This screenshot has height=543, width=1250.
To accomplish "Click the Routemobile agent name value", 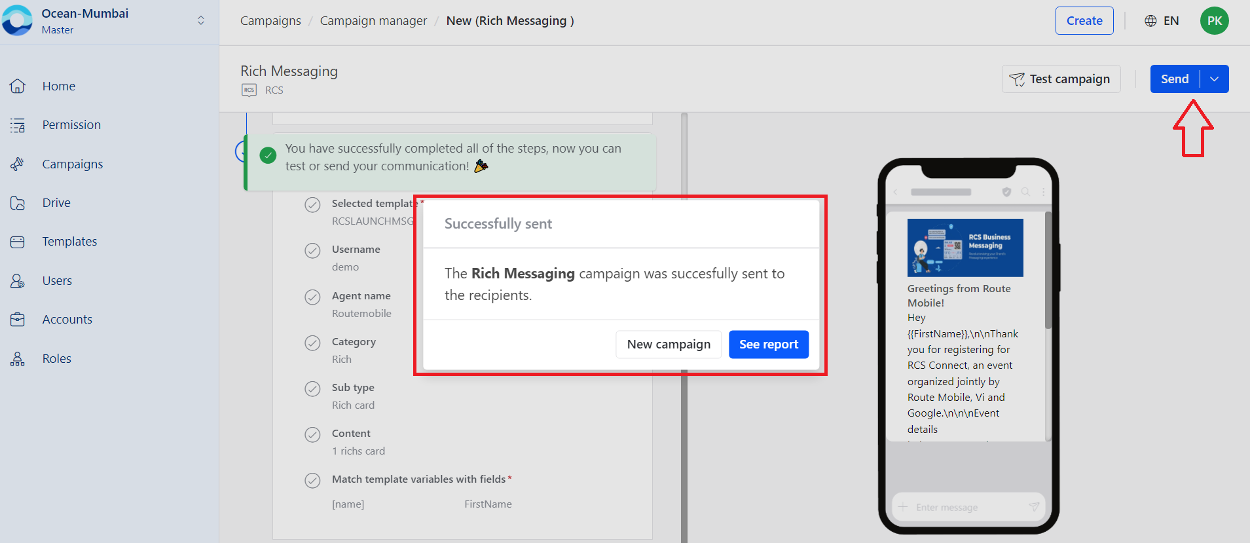I will click(x=361, y=314).
